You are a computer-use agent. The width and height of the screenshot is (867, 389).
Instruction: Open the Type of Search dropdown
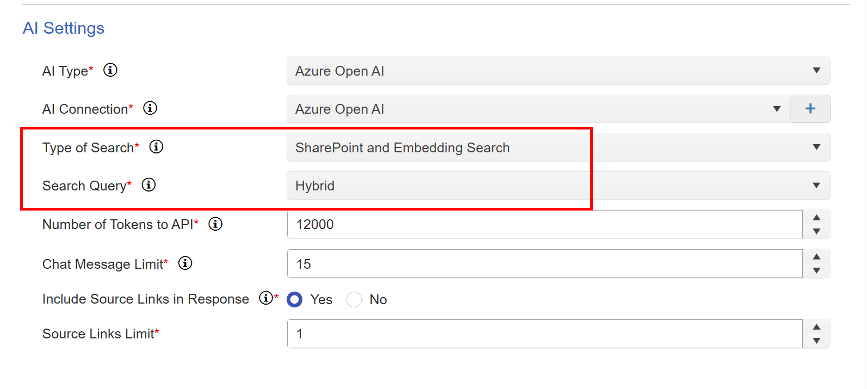pos(558,147)
